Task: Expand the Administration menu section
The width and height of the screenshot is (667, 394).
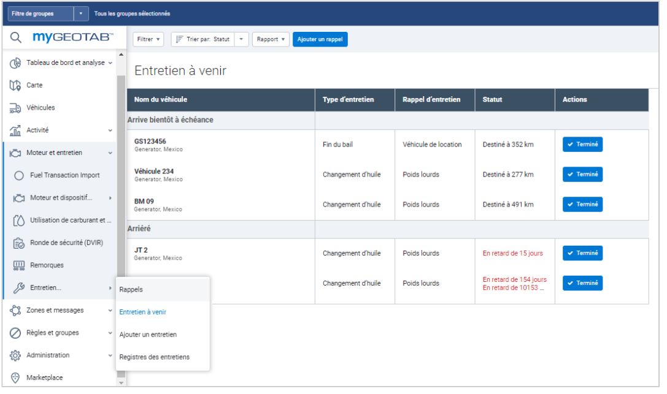Action: pos(110,355)
